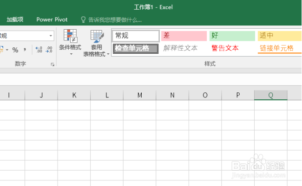Open 数字 group dialog launcher
The height and width of the screenshot is (186, 302).
pos(53,64)
